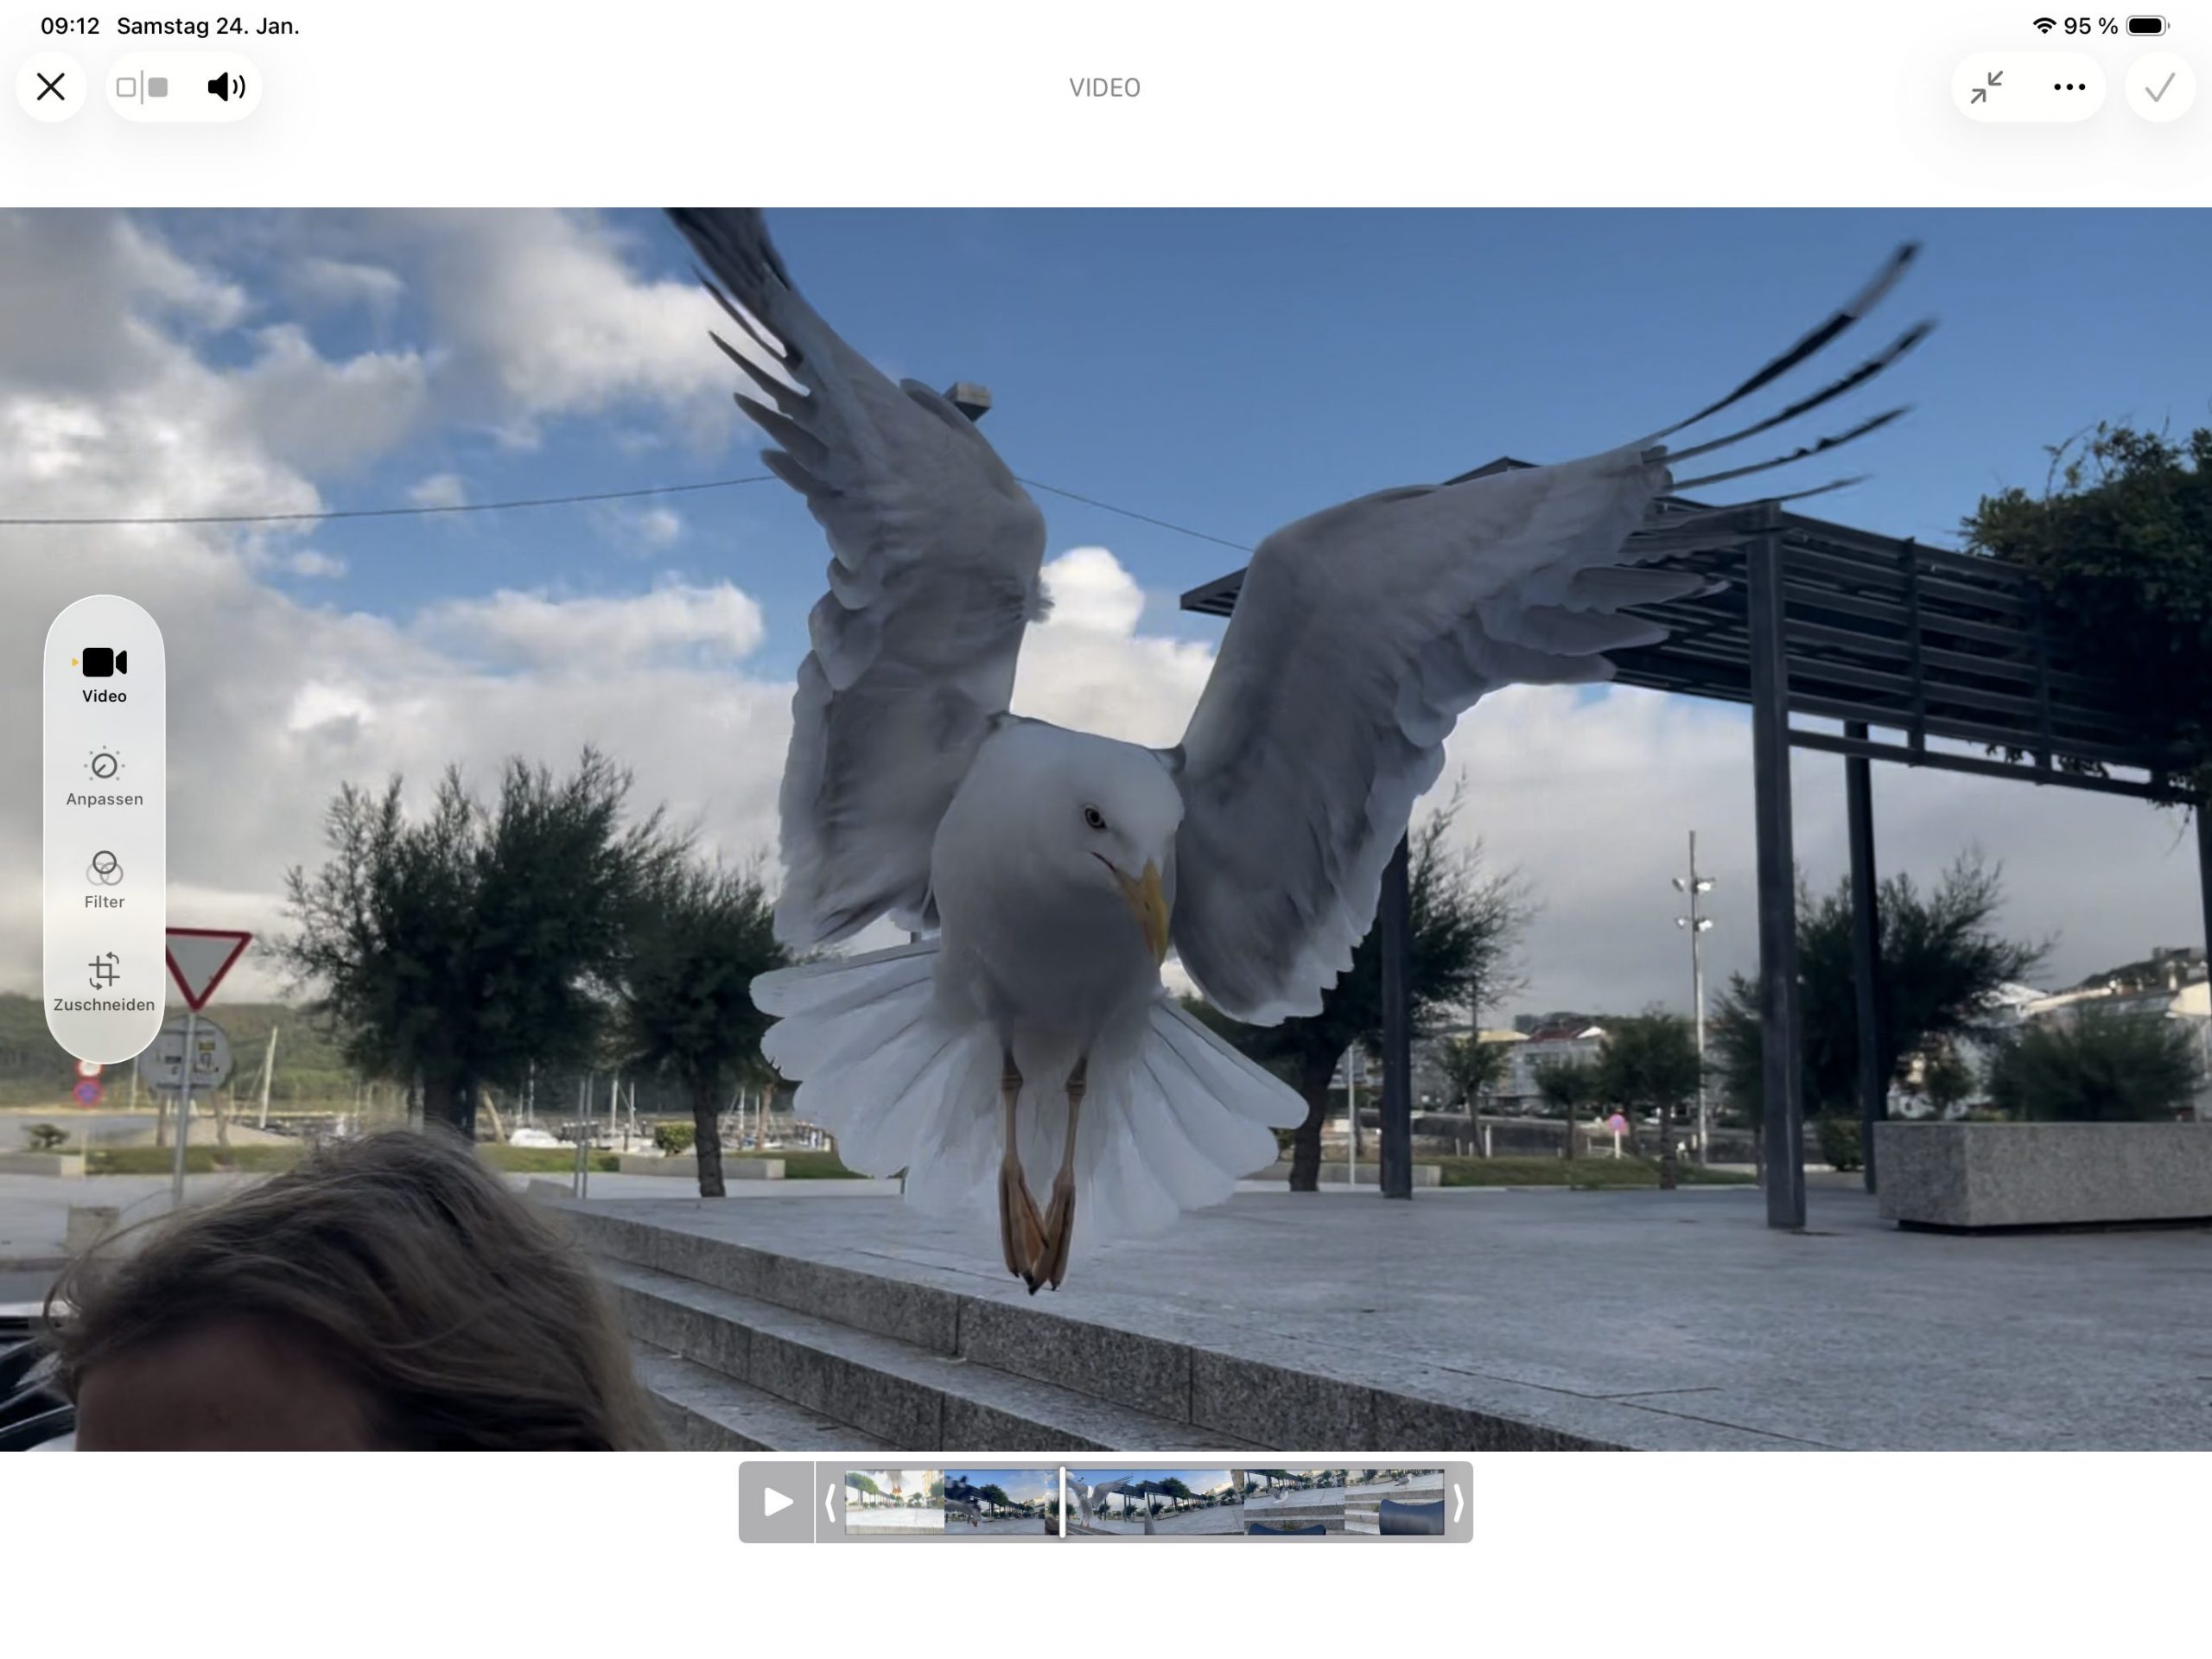Close the video editor with X

pyautogui.click(x=51, y=87)
